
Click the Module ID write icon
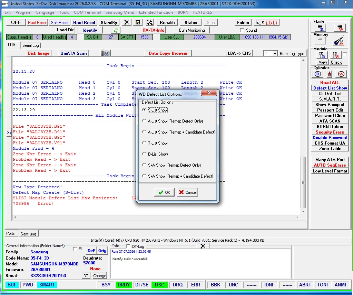(336, 55)
